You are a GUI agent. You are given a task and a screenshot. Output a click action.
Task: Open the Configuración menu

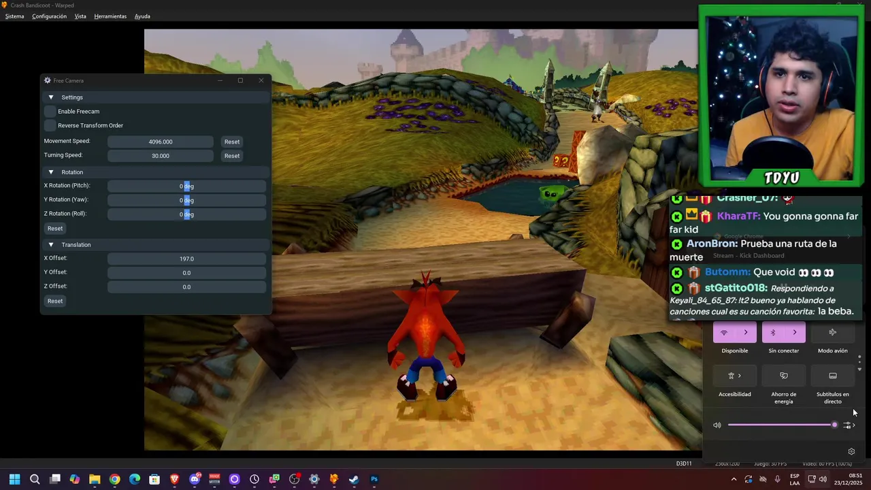click(49, 16)
